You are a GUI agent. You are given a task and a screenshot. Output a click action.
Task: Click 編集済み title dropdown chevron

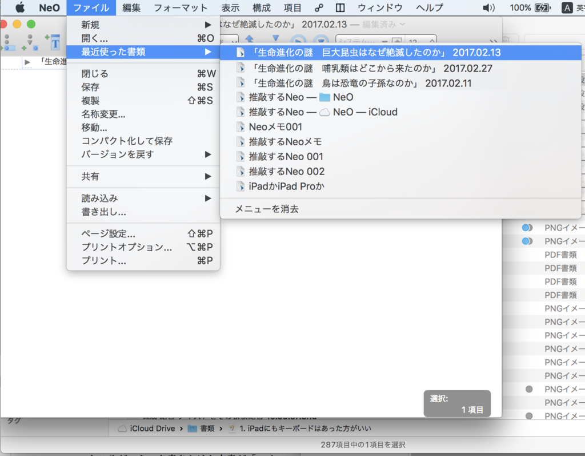[x=403, y=24]
